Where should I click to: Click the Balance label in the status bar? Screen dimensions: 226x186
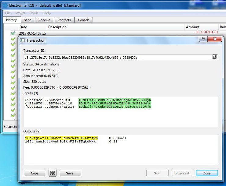10,127
